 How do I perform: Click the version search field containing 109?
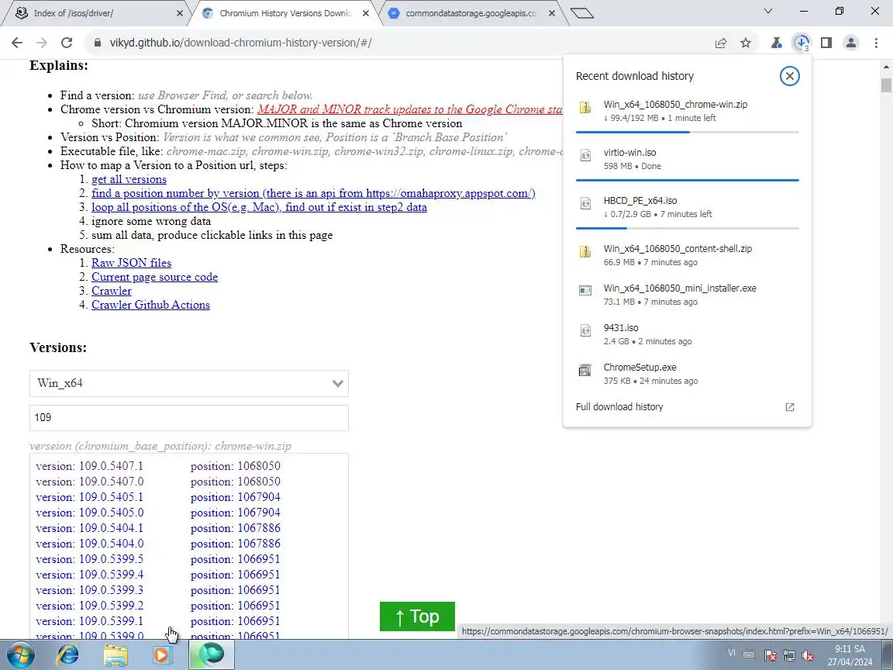189,418
